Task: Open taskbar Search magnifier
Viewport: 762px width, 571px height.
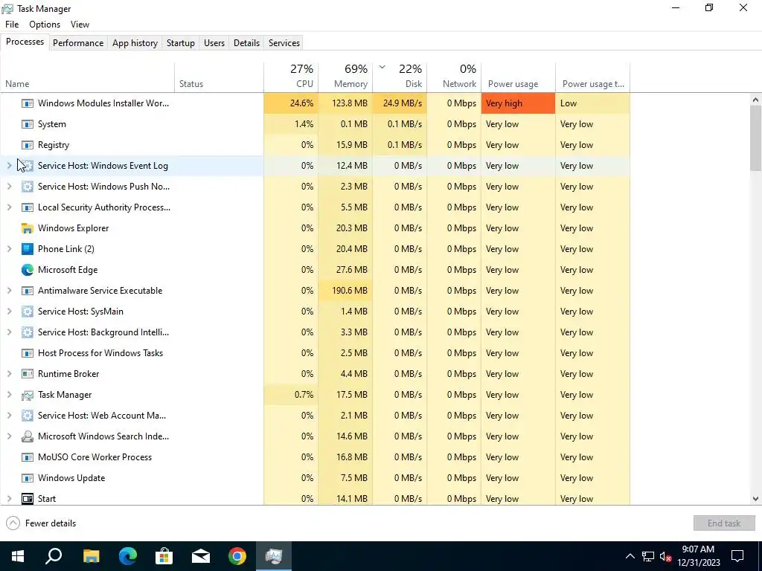Action: point(54,556)
